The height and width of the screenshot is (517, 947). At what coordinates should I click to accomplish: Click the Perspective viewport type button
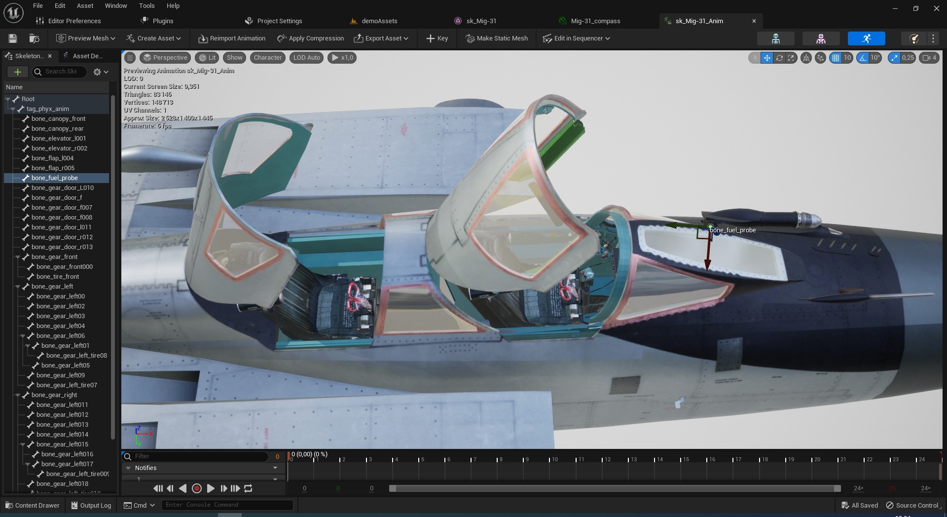point(165,58)
